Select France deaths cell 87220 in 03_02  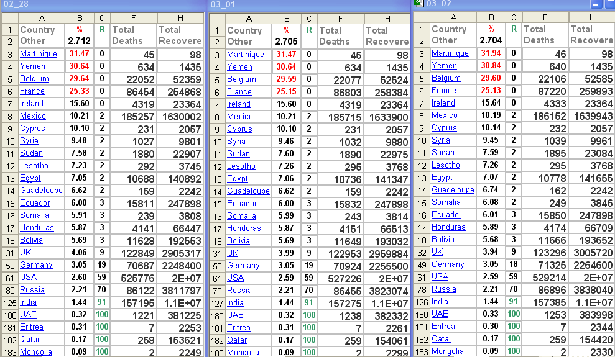(x=545, y=92)
